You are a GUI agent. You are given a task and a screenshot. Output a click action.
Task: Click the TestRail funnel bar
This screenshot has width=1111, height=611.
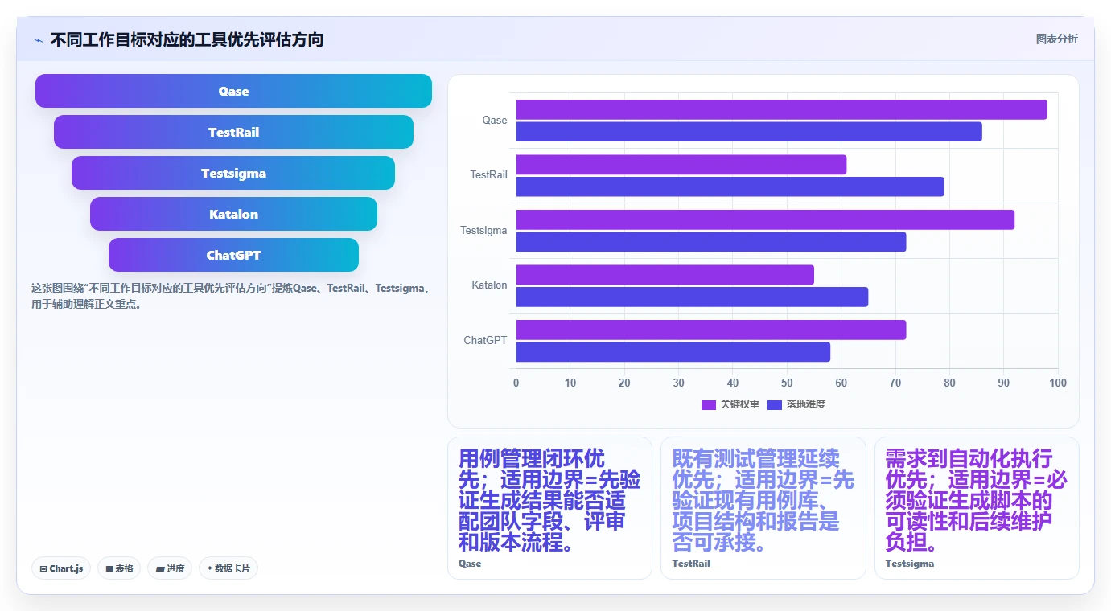(x=233, y=132)
